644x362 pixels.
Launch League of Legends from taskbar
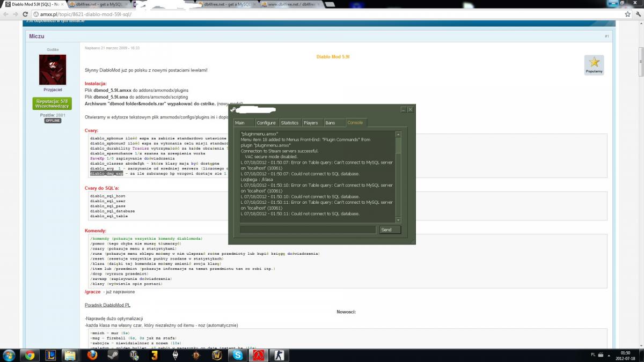pos(50,355)
